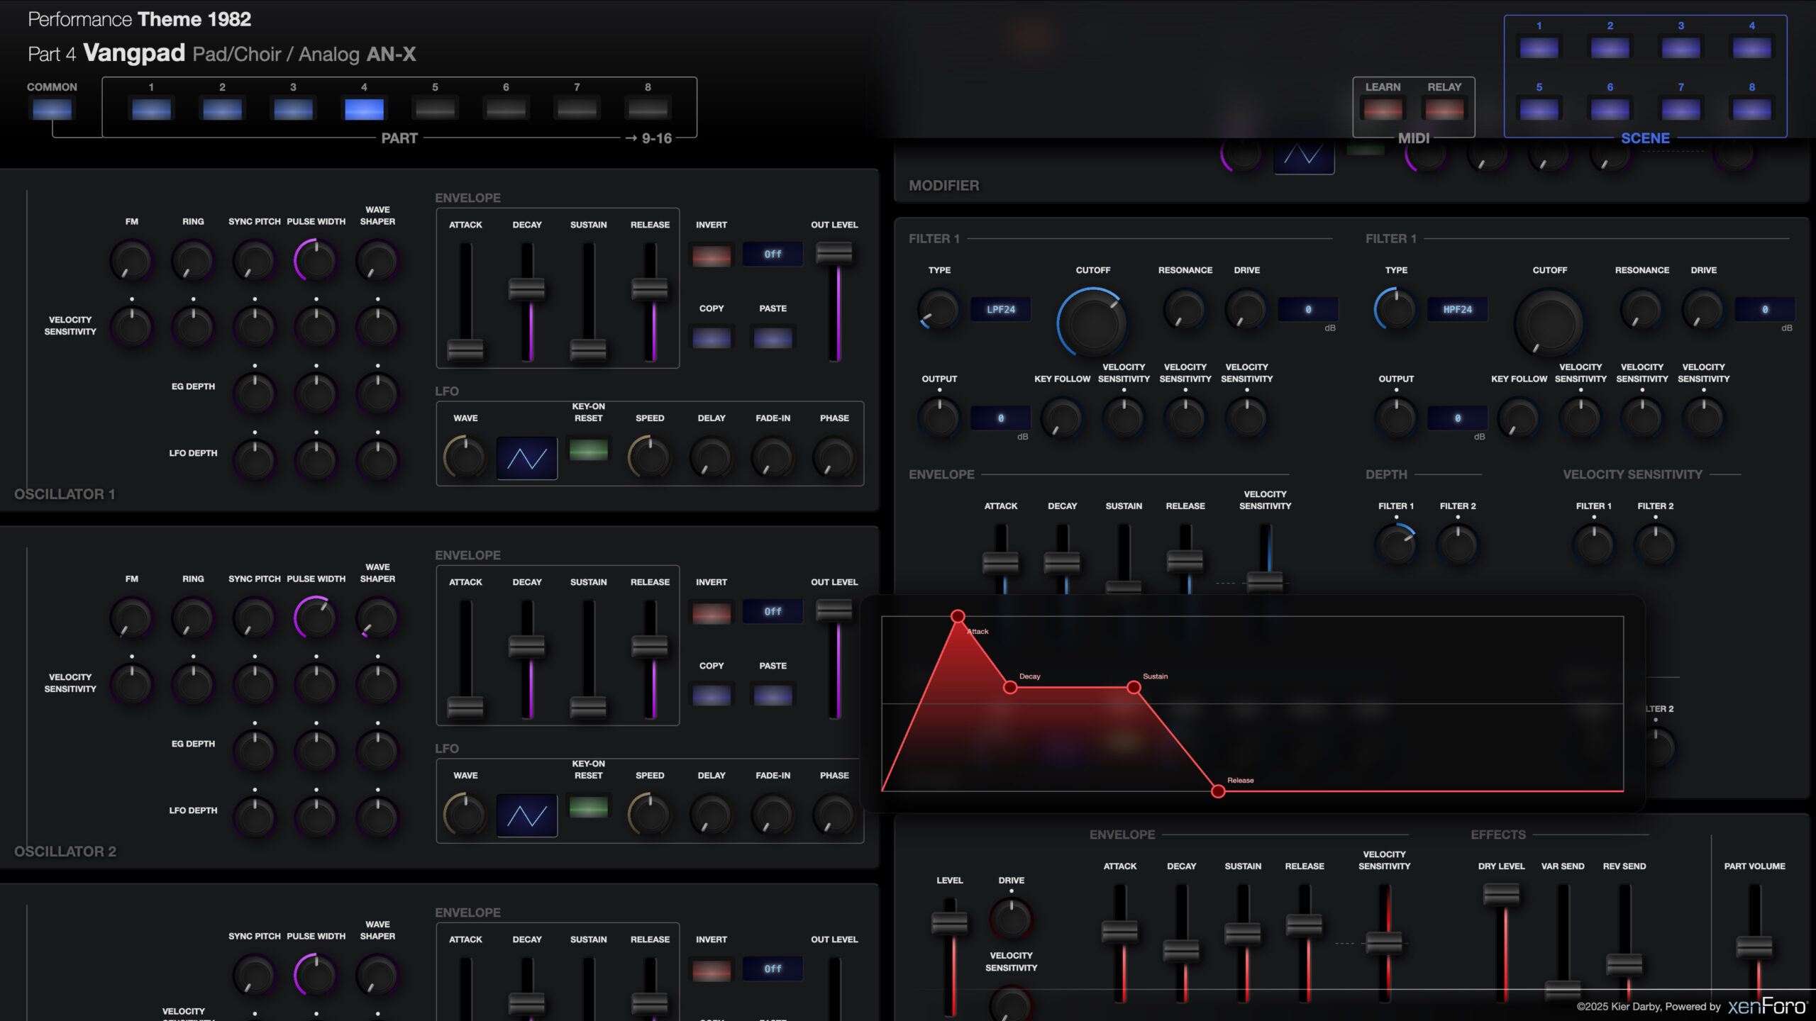
Task: Toggle Oscillator 1 LFO Key-On Reset
Action: click(588, 450)
